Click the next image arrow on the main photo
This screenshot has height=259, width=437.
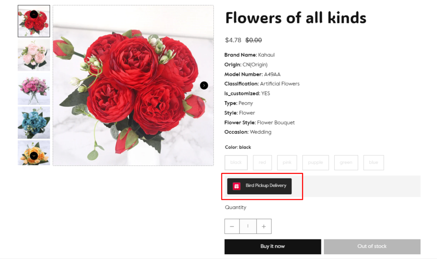coord(204,86)
